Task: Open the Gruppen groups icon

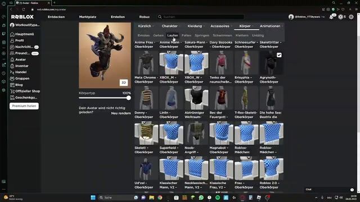Action: [12, 79]
